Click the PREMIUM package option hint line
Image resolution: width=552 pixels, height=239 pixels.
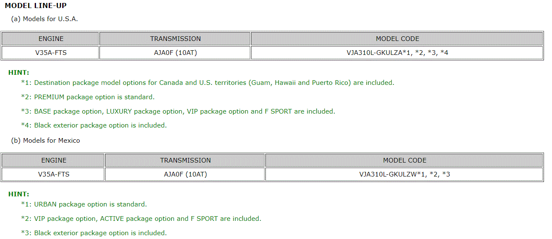(x=88, y=97)
